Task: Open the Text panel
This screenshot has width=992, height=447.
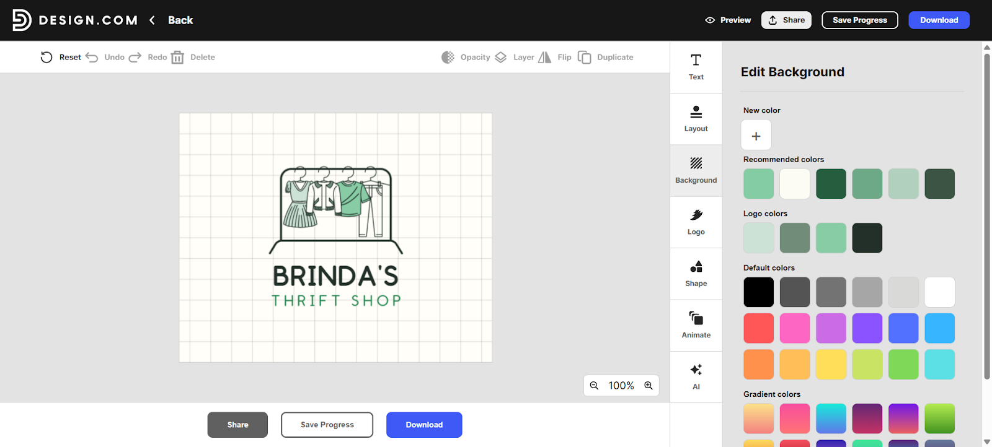Action: 696,67
